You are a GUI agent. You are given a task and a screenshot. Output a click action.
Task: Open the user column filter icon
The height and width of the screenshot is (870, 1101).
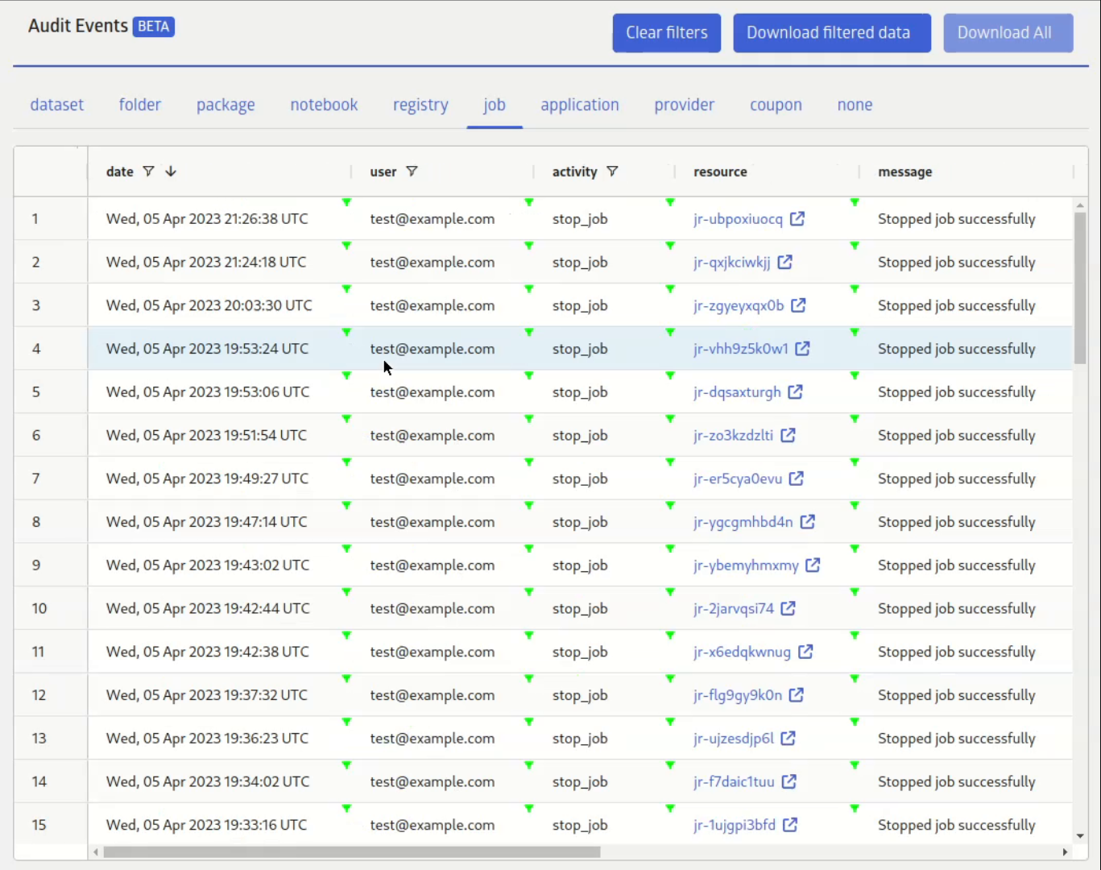412,172
